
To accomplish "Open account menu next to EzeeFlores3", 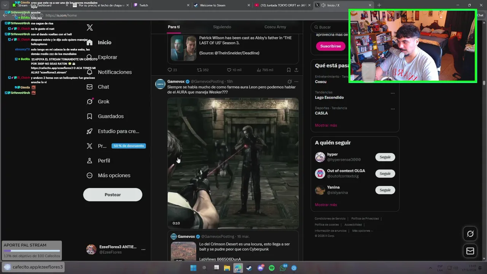I will [143, 250].
